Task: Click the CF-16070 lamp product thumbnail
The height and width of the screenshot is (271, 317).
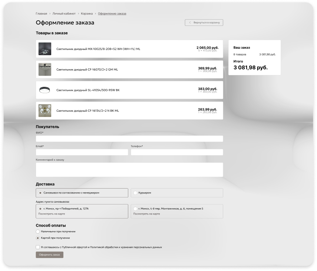Action: coord(45,70)
